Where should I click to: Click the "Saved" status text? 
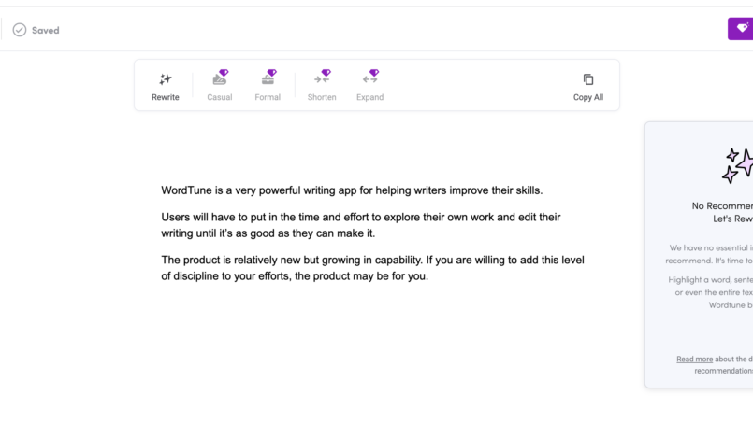coord(45,30)
